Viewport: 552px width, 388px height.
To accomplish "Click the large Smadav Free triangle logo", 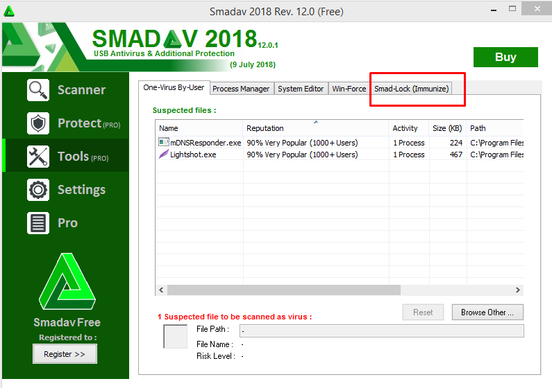I will coord(67,281).
